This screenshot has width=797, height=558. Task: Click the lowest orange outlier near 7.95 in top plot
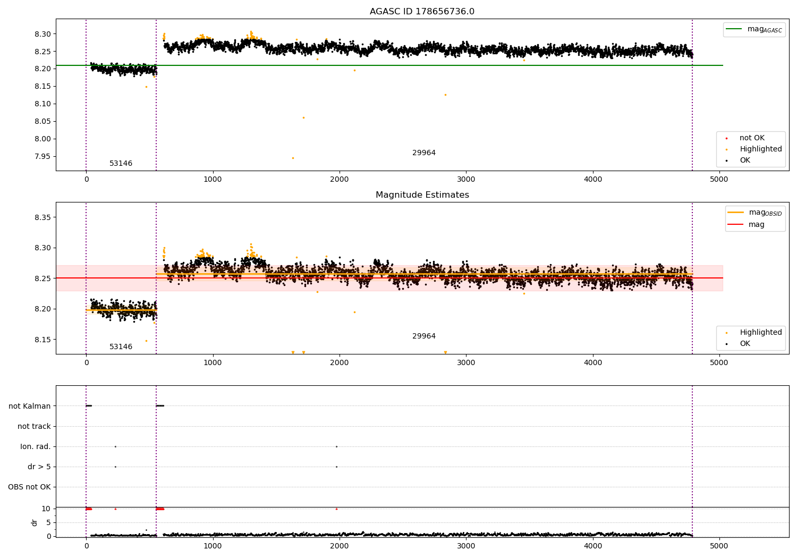pos(293,158)
